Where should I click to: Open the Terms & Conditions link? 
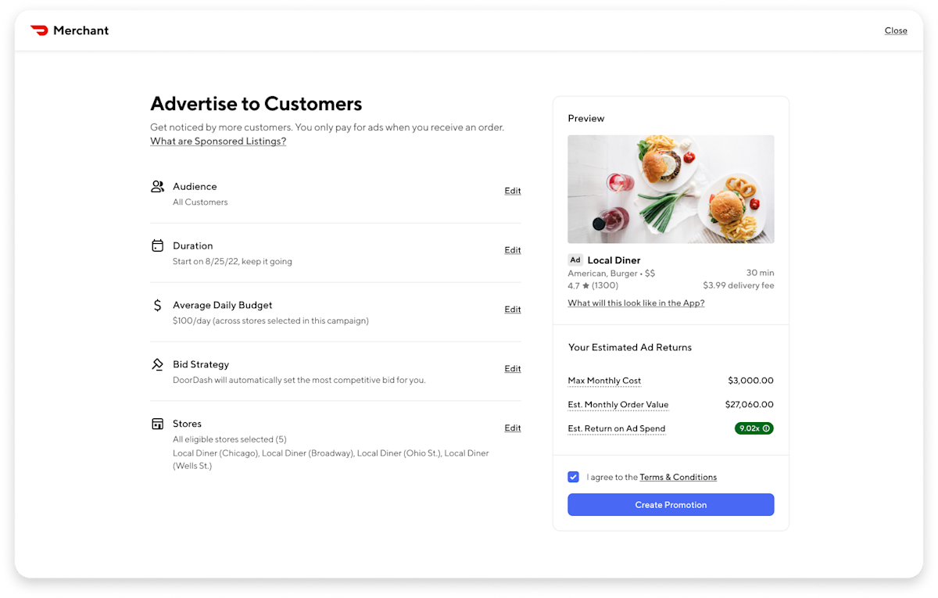(x=678, y=477)
